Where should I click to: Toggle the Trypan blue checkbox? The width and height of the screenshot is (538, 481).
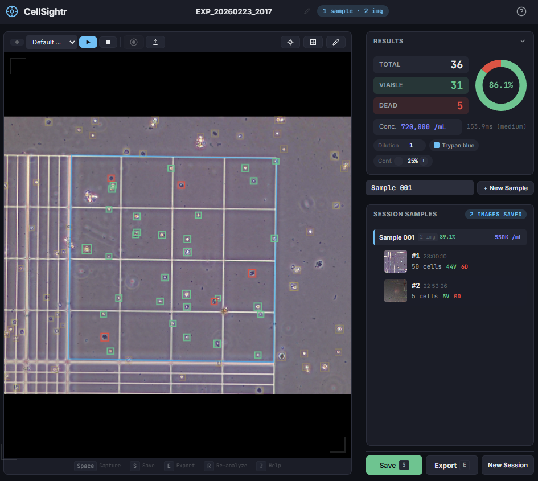tap(437, 145)
